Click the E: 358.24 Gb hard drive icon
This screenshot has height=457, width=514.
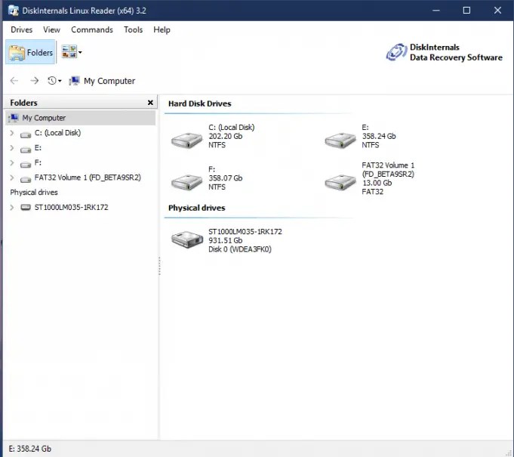(x=340, y=140)
